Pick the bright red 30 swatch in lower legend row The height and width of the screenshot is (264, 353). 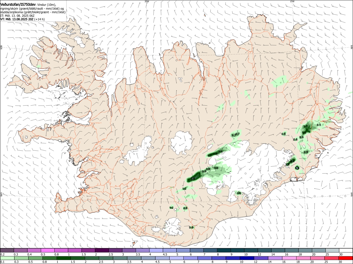click(346, 258)
